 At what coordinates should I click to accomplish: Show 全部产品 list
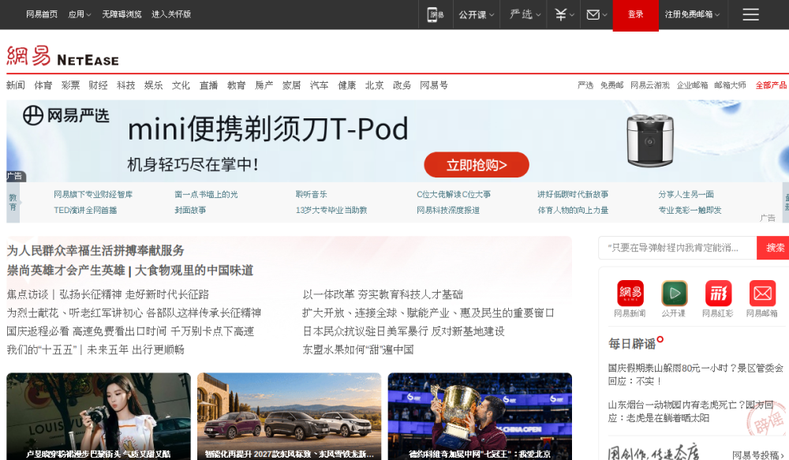pos(771,85)
